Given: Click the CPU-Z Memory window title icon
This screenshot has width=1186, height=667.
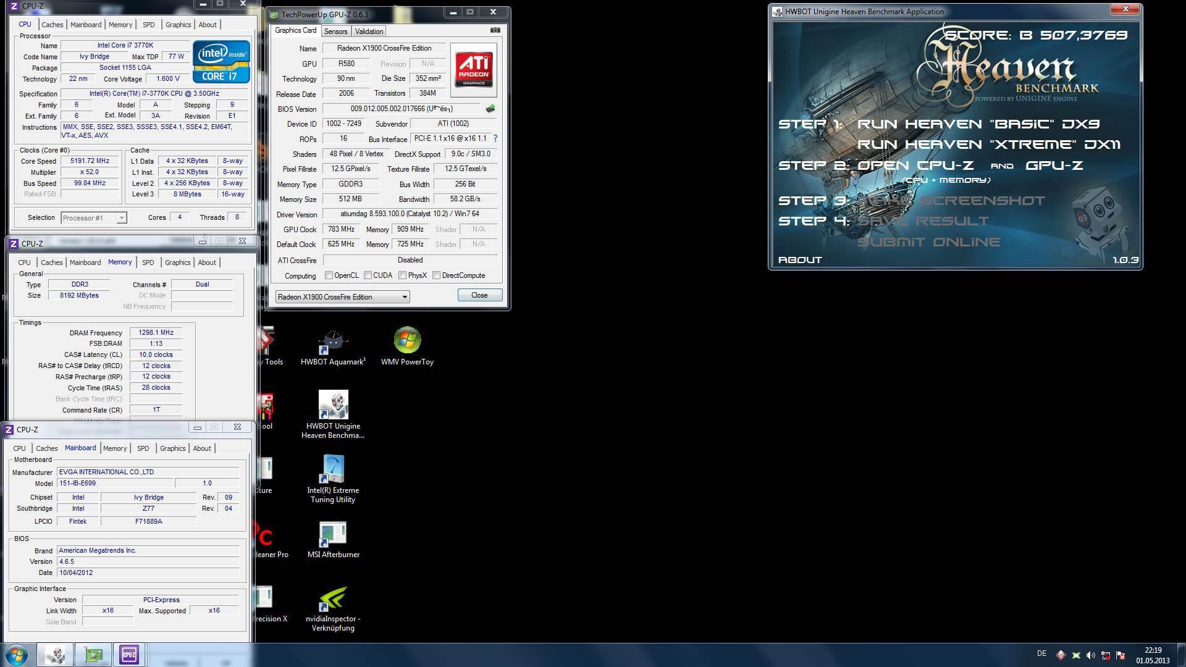Looking at the screenshot, I should coord(14,243).
